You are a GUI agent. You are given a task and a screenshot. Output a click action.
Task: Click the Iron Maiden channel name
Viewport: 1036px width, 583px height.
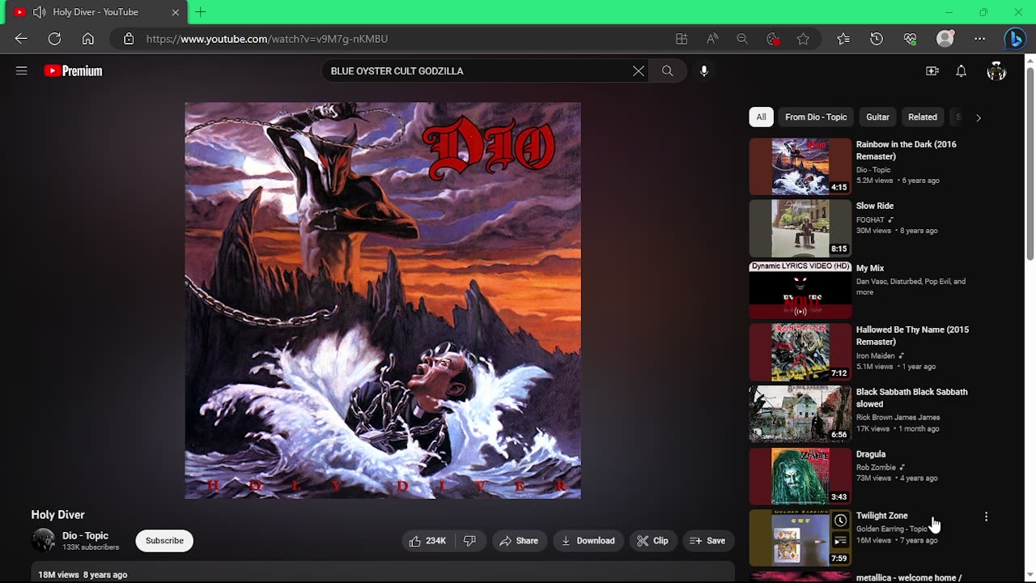coord(875,355)
